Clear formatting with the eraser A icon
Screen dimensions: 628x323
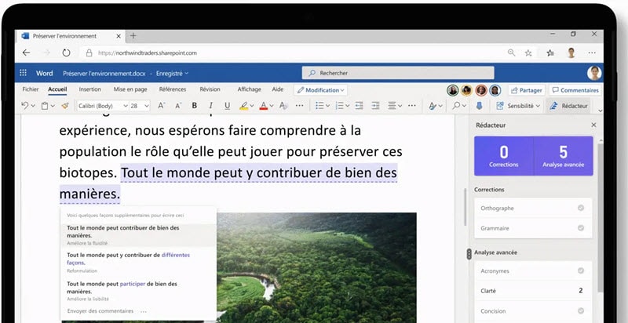click(x=283, y=106)
